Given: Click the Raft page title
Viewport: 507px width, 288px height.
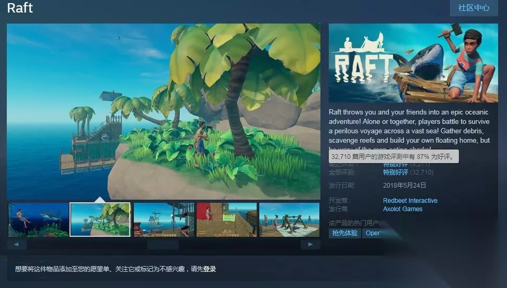Looking at the screenshot, I should (x=20, y=8).
